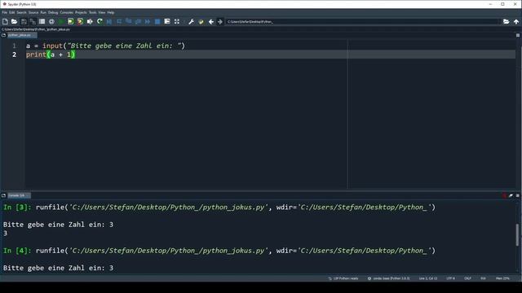Click the print(a + 1) code line
522x293 pixels.
(x=51, y=55)
